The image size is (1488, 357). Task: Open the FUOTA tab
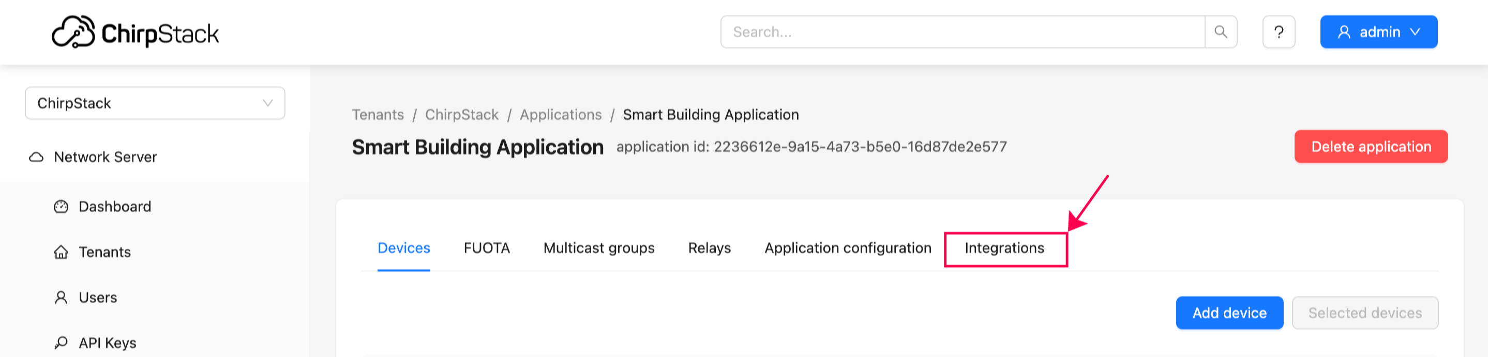[x=486, y=248]
